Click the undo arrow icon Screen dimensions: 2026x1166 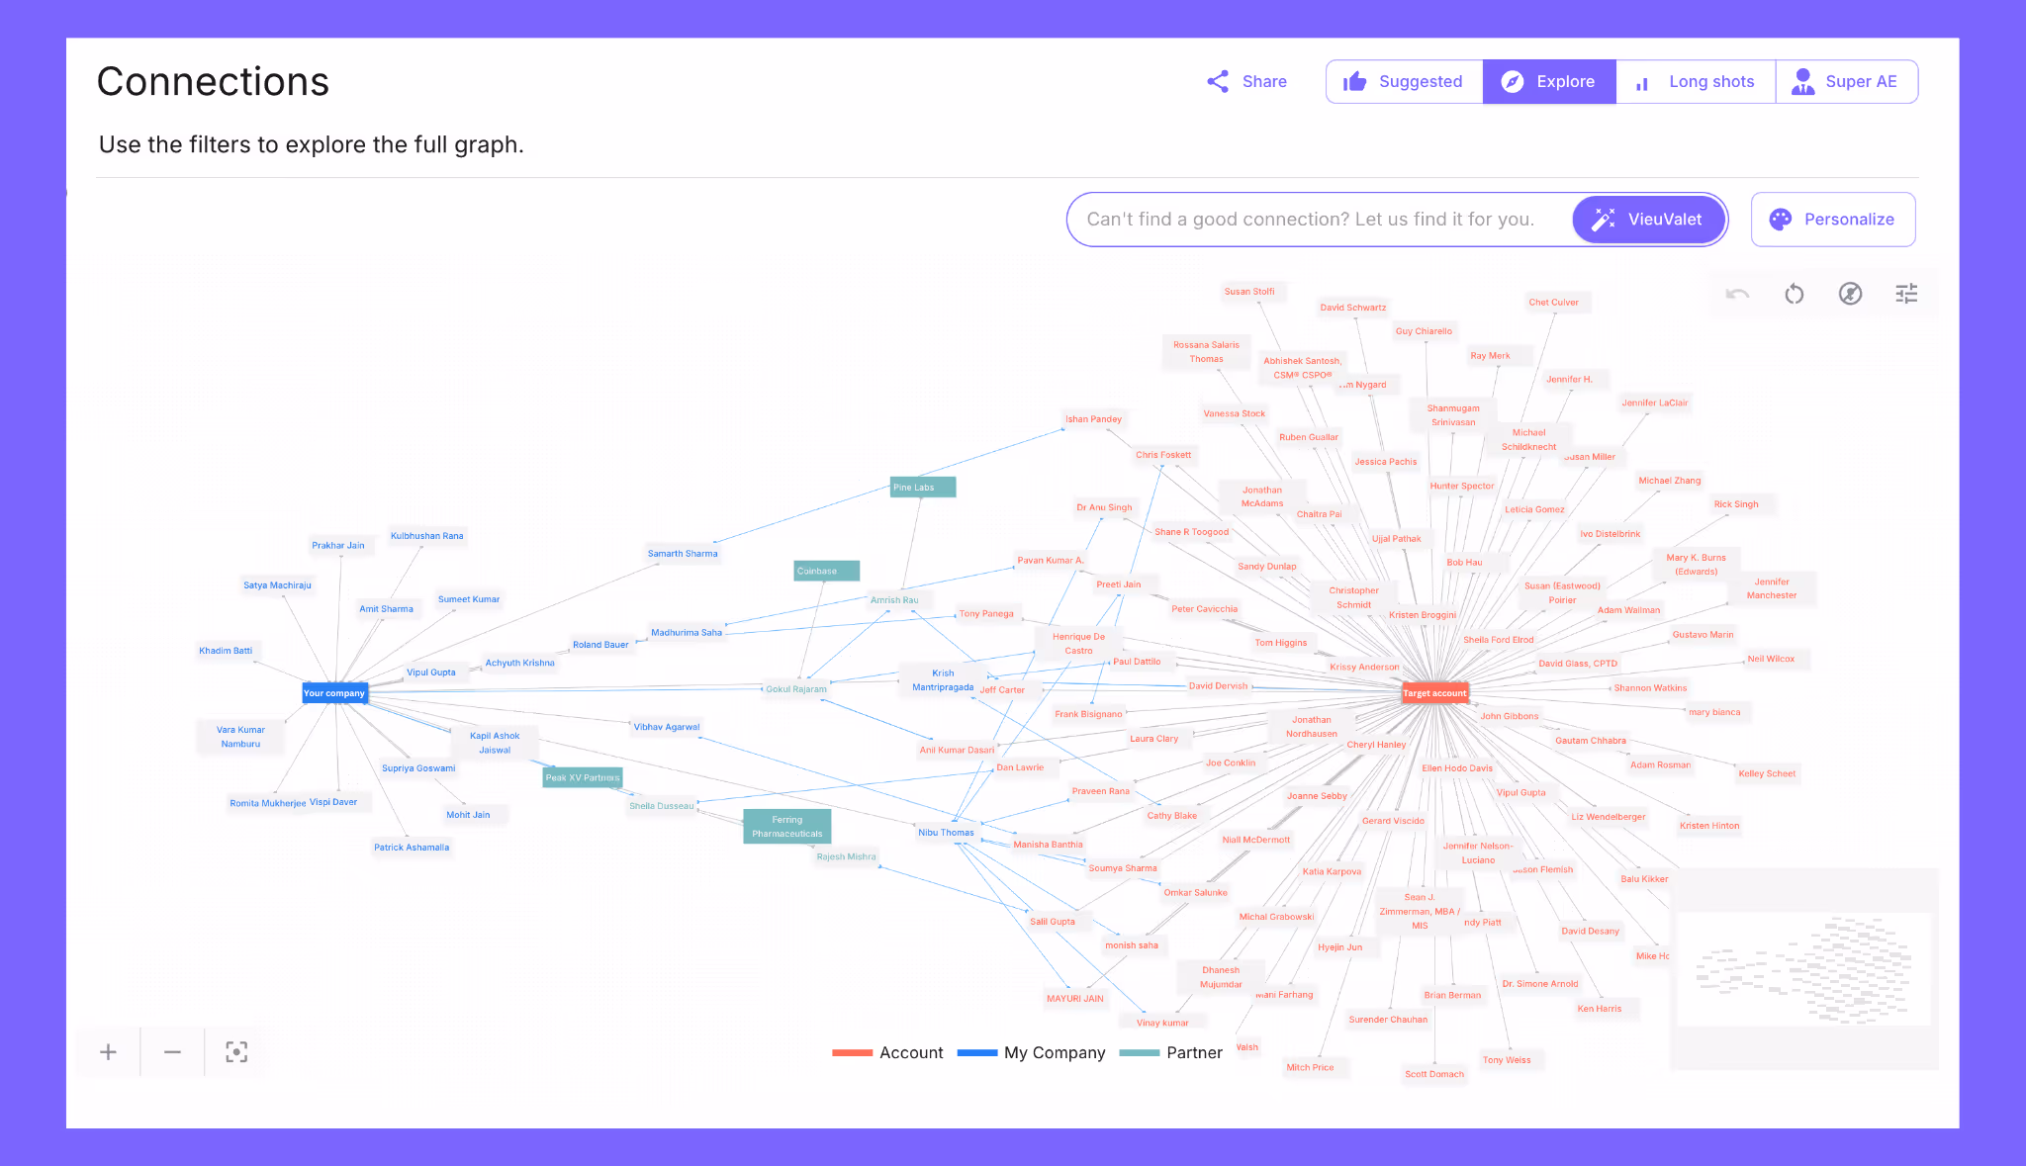(x=1737, y=294)
